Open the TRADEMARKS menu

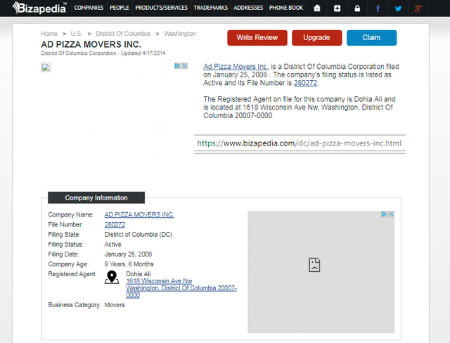(x=211, y=8)
